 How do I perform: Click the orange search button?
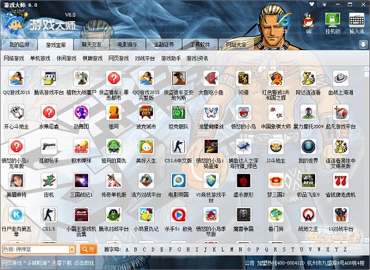pyautogui.click(x=88, y=249)
